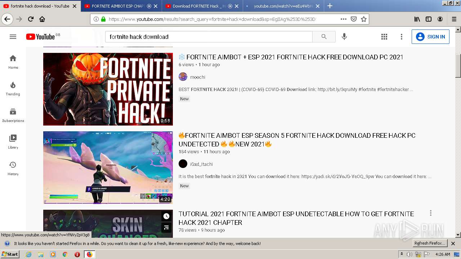The width and height of the screenshot is (461, 259).
Task: Click the Firefox home button
Action: point(42,19)
